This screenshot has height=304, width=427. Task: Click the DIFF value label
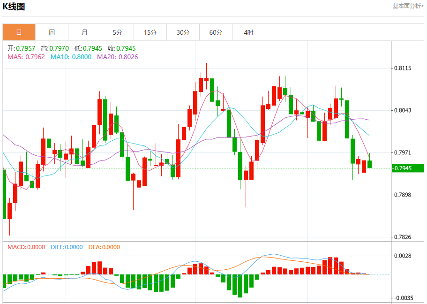[66, 247]
